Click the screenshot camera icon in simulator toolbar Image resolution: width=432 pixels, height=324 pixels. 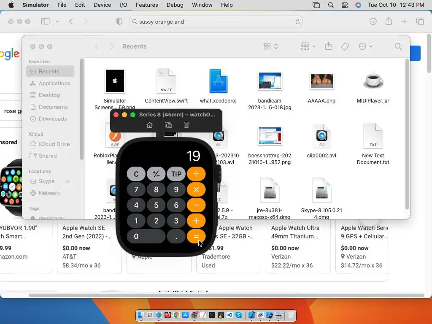point(168,125)
